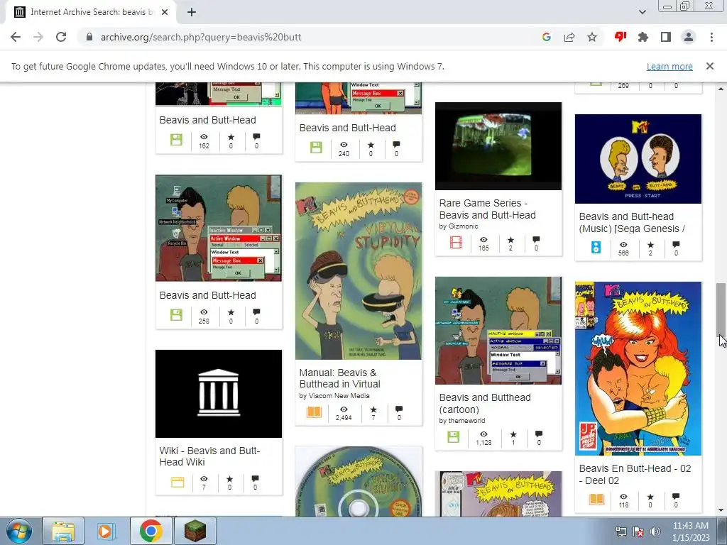Close the Internet Archive Search tab
The width and height of the screenshot is (727, 545).
(x=165, y=12)
